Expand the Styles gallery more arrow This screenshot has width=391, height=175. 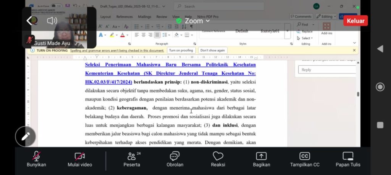(x=288, y=31)
